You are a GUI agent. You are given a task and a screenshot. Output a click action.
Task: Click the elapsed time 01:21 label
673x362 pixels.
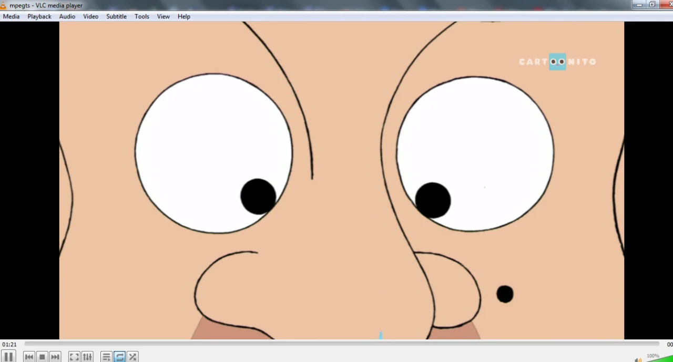pos(9,345)
